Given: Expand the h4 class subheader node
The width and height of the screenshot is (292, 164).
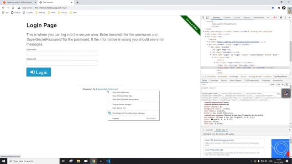Looking at the screenshot, I should click(x=211, y=52).
